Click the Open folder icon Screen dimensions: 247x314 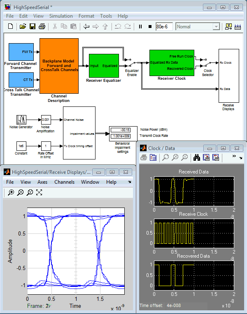pyautogui.click(x=23, y=27)
